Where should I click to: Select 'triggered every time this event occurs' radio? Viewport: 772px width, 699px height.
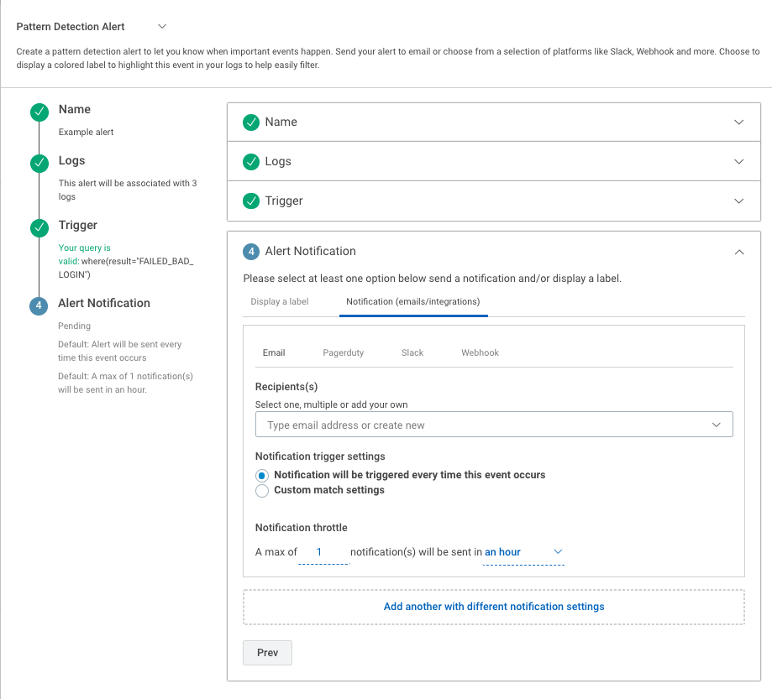[262, 476]
